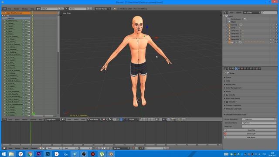
Task: Click the Hide Bones button
Action: point(251,137)
